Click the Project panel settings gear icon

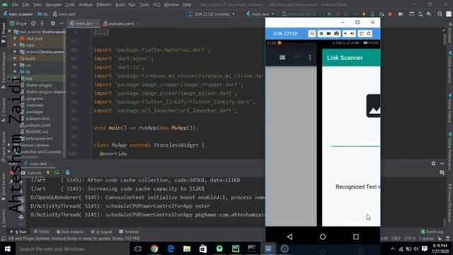point(52,23)
